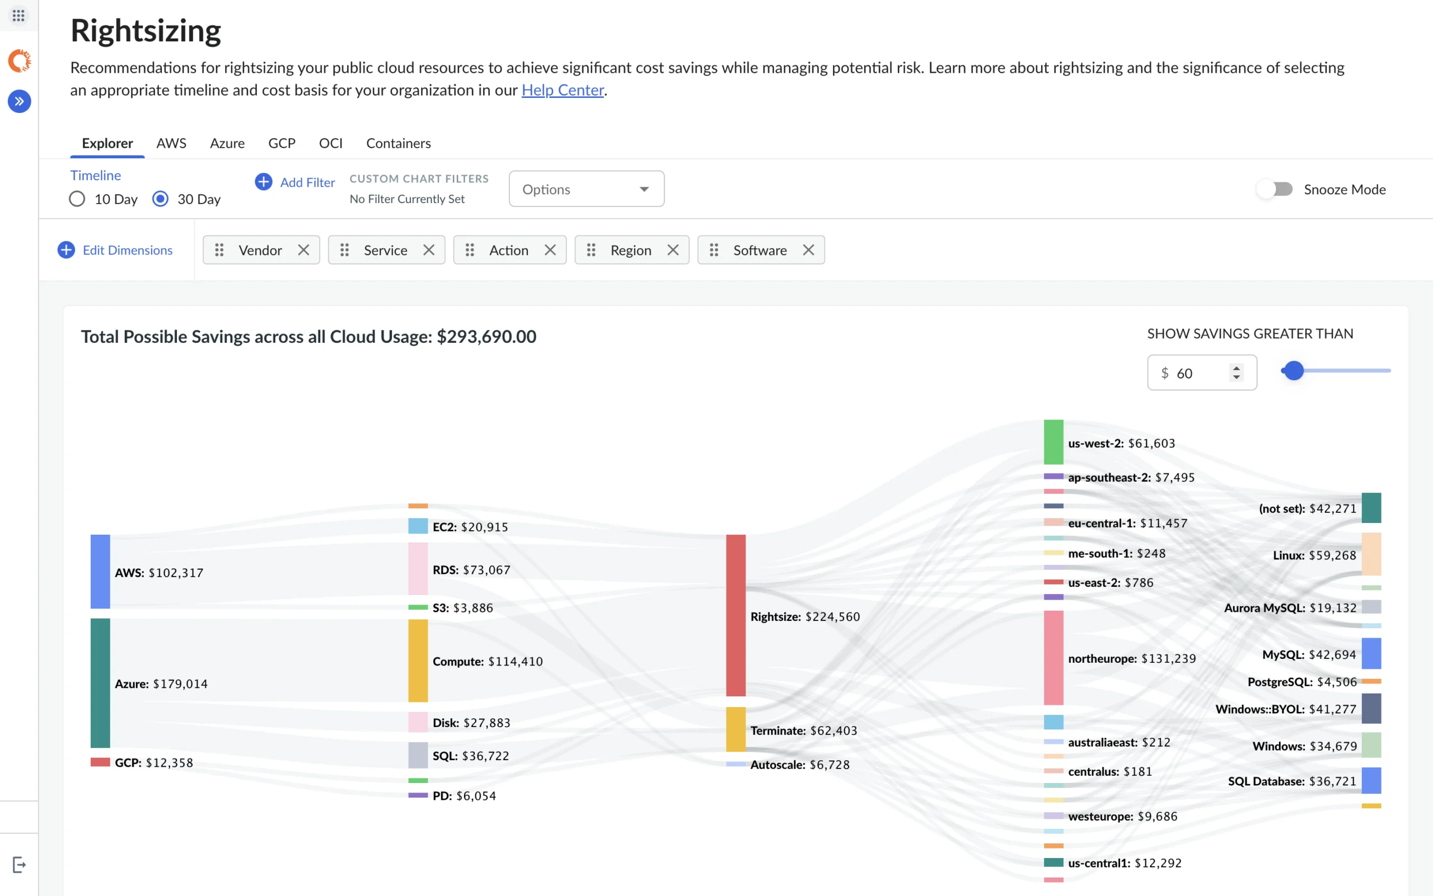Click the Add Filter plus icon

(x=263, y=182)
